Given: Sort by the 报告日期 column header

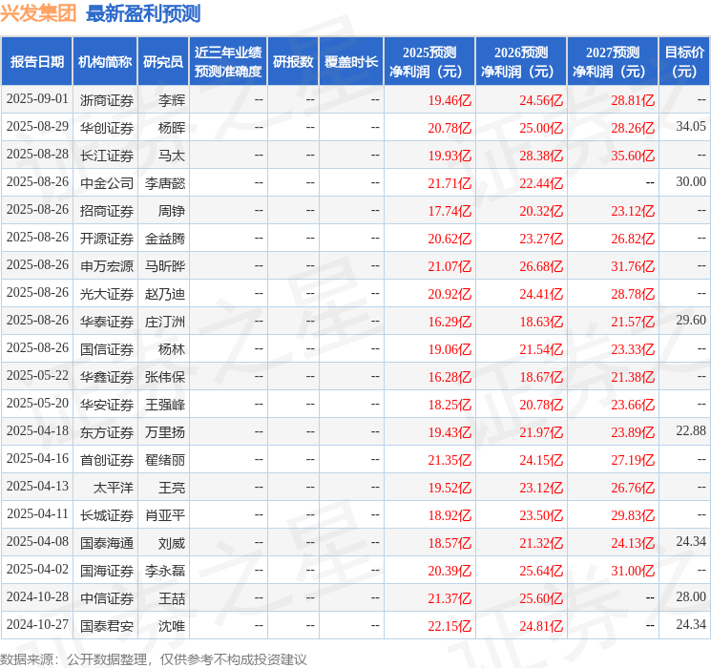Looking at the screenshot, I should (37, 61).
